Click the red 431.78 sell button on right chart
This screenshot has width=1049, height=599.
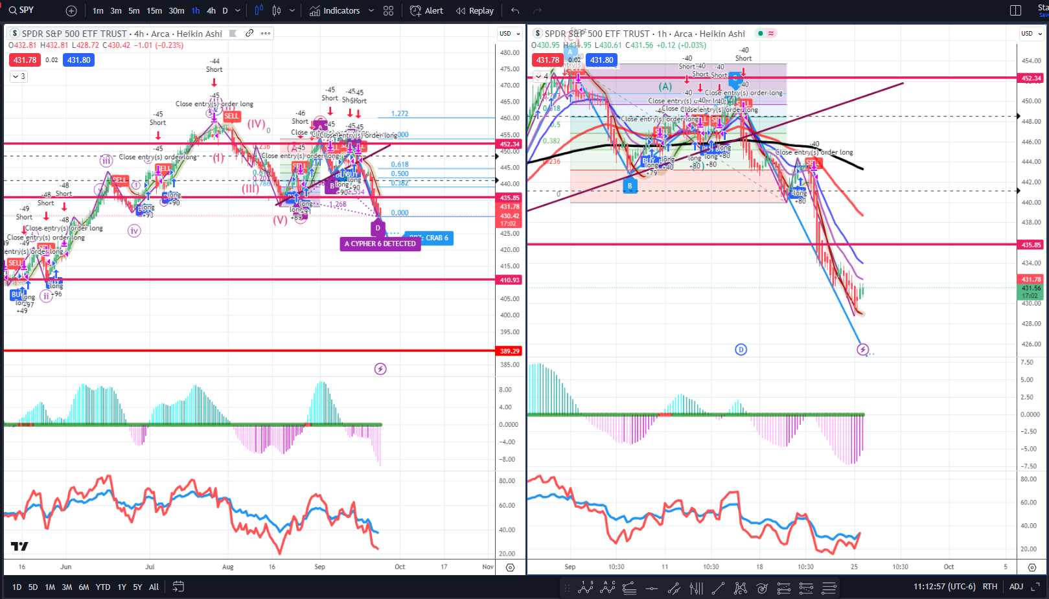click(x=548, y=60)
